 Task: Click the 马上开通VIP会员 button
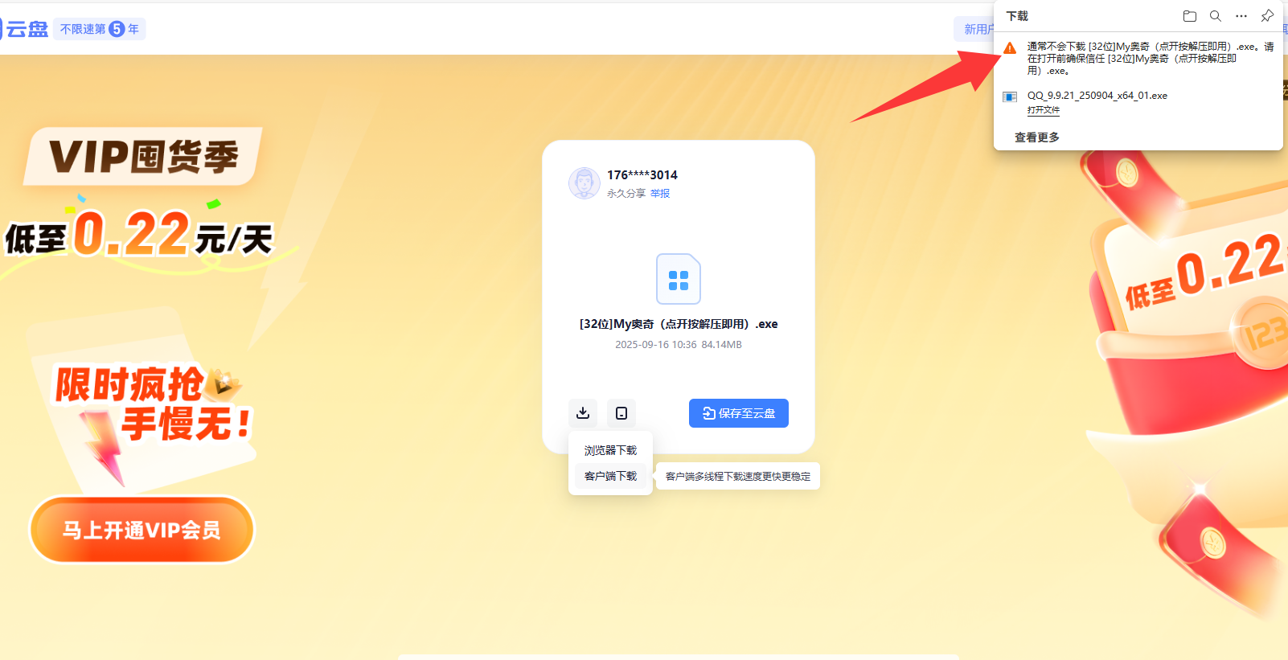point(142,531)
